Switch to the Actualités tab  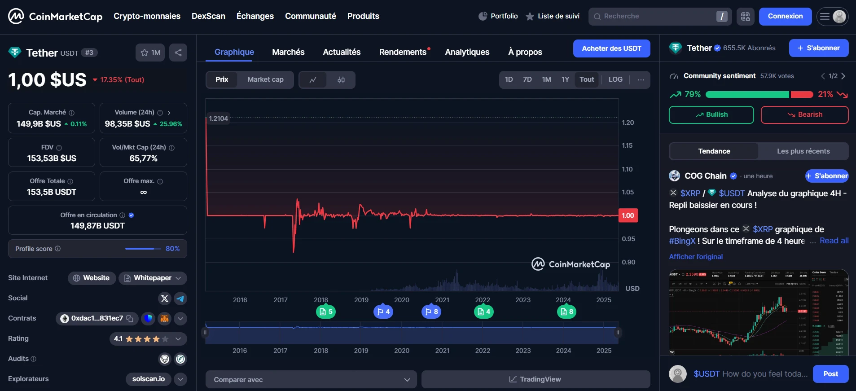pyautogui.click(x=342, y=52)
